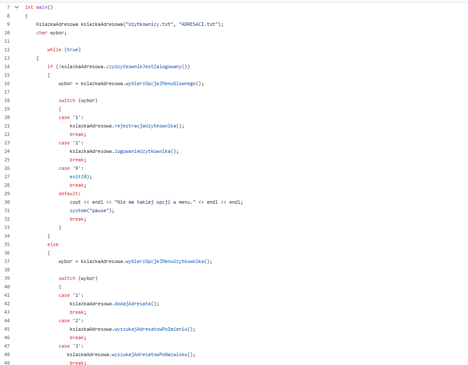Click line number 12 in gutter
This screenshot has width=468, height=365.
click(x=7, y=50)
